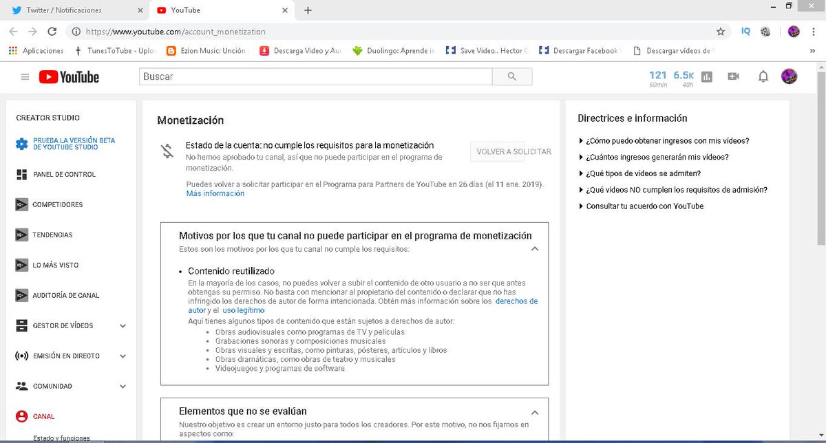826x443 pixels.
Task: Open the Aplicaciones bookmarks shortcut
Action: pos(36,51)
